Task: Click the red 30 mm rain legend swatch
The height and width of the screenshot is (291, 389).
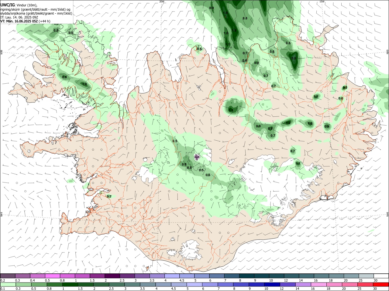Action: pyautogui.click(x=380, y=284)
